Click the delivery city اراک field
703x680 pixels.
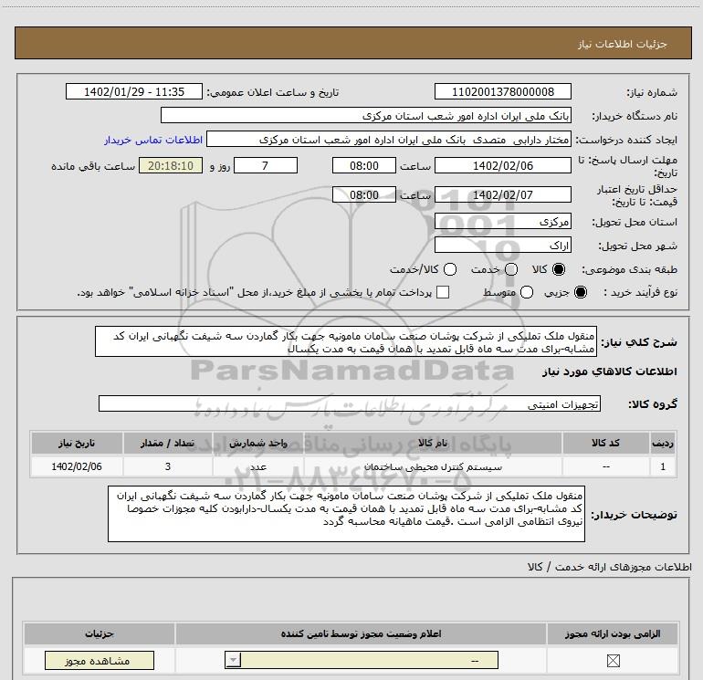(502, 246)
